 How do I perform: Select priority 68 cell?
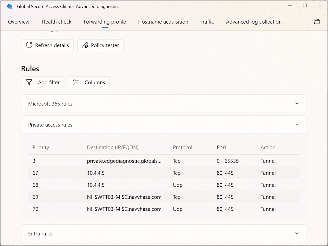coord(35,185)
